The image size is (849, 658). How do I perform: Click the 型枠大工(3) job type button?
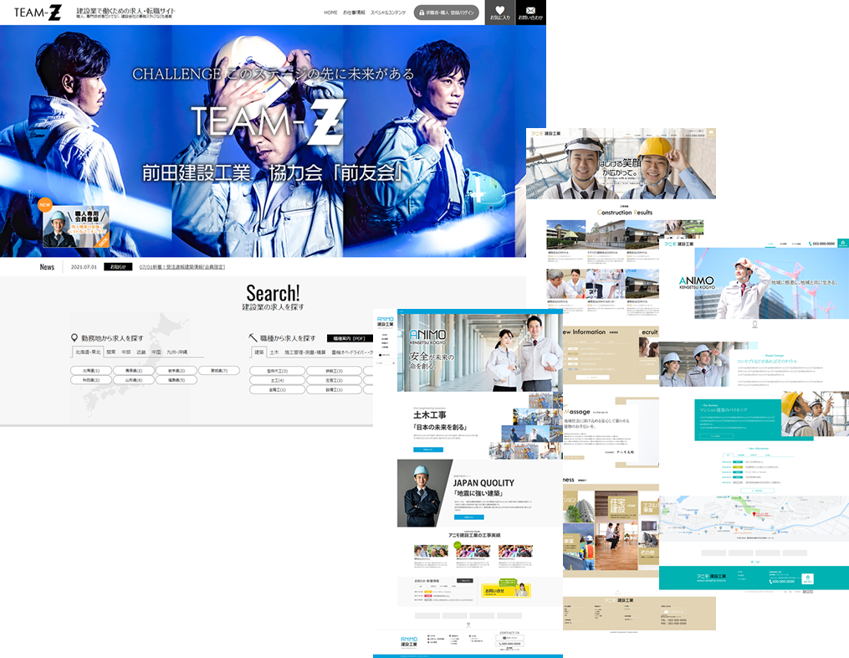[276, 370]
